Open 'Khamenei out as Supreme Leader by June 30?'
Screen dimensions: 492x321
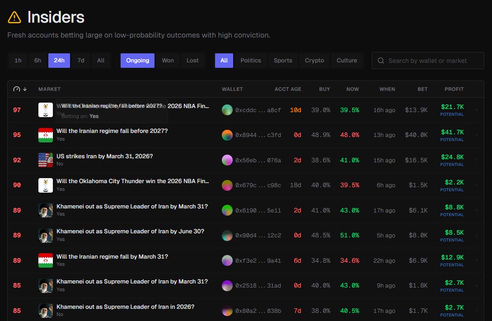pyautogui.click(x=130, y=231)
